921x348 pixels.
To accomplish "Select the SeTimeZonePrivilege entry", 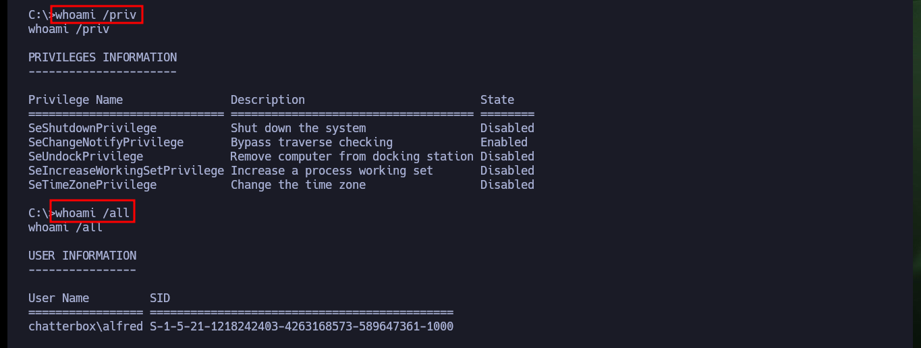I will [92, 185].
